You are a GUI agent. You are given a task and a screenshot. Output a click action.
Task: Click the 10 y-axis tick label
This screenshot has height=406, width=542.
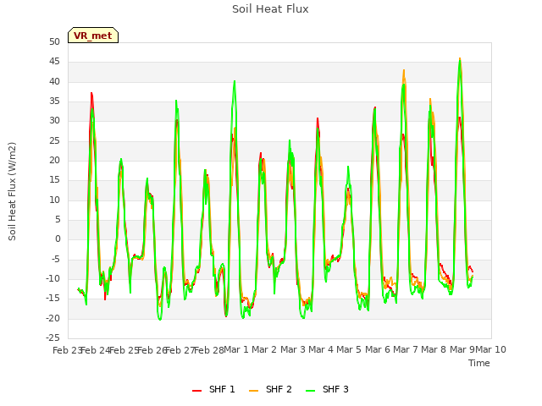[x=54, y=200]
